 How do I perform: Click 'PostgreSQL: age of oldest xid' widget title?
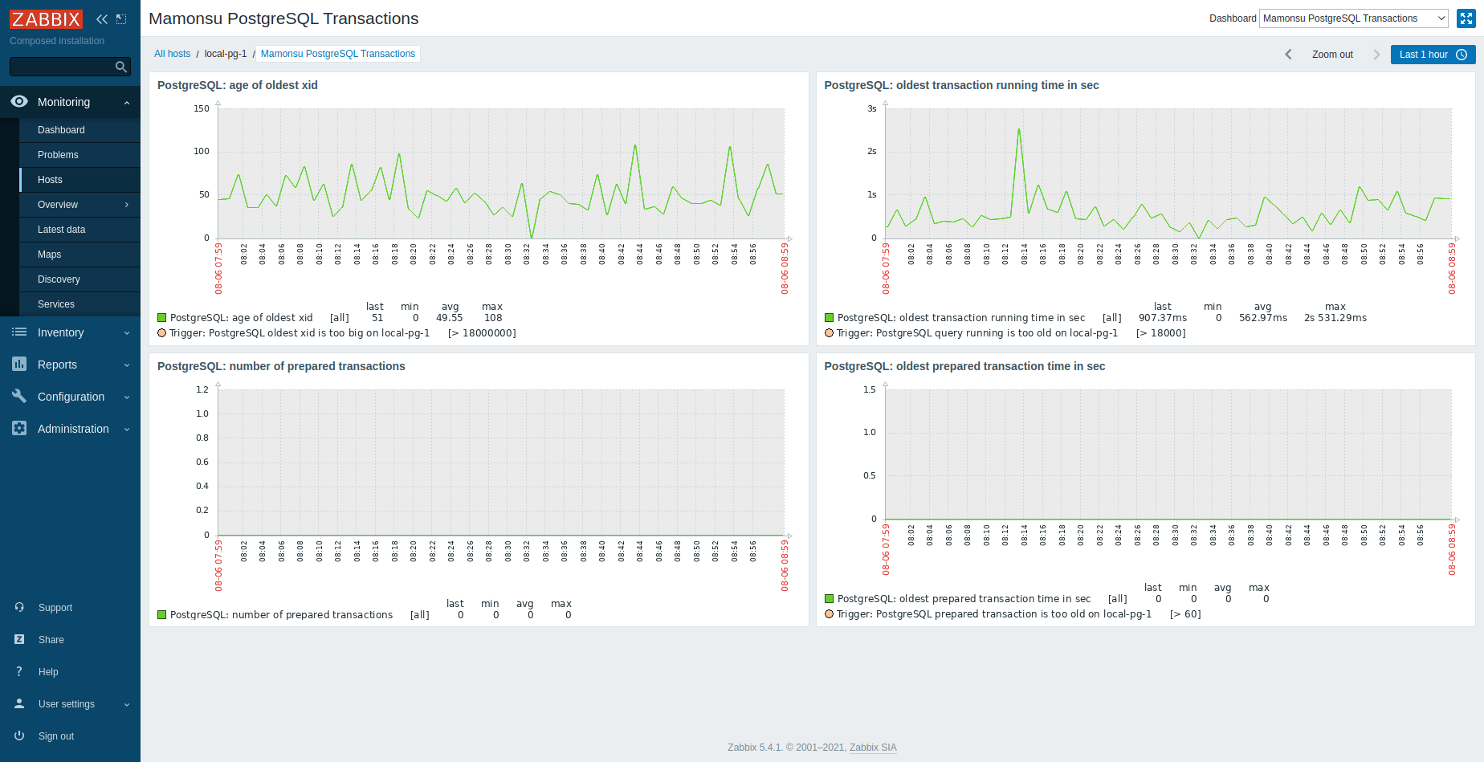(x=238, y=85)
